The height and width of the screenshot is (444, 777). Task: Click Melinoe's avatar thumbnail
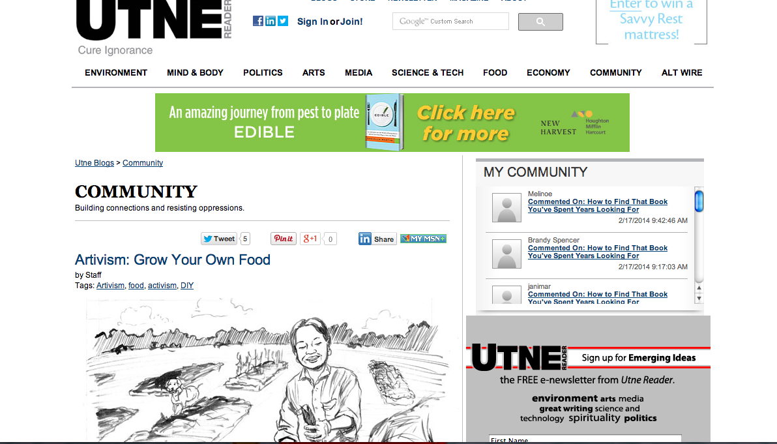506,207
